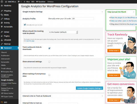Viewport: 137px width, 104px height.
Task: Click the SEO icon at sidebar bottom
Action: 2,102
